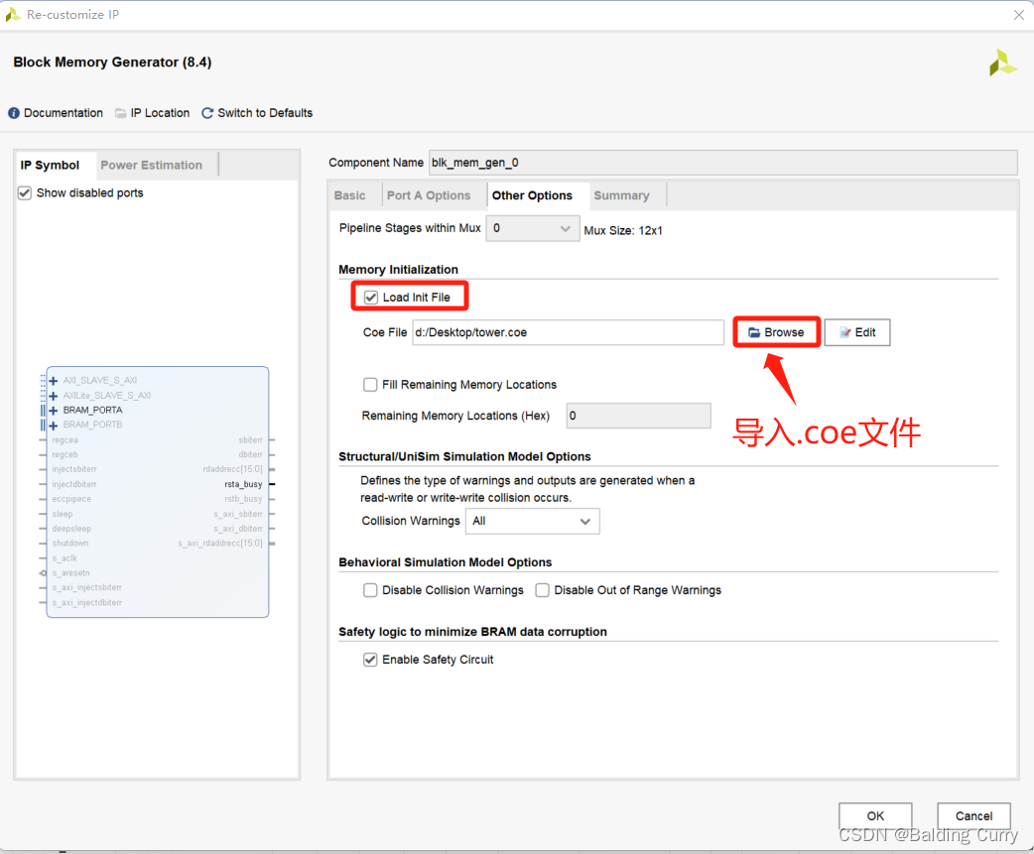
Task: Toggle the Load Init File checkbox
Action: pos(371,297)
